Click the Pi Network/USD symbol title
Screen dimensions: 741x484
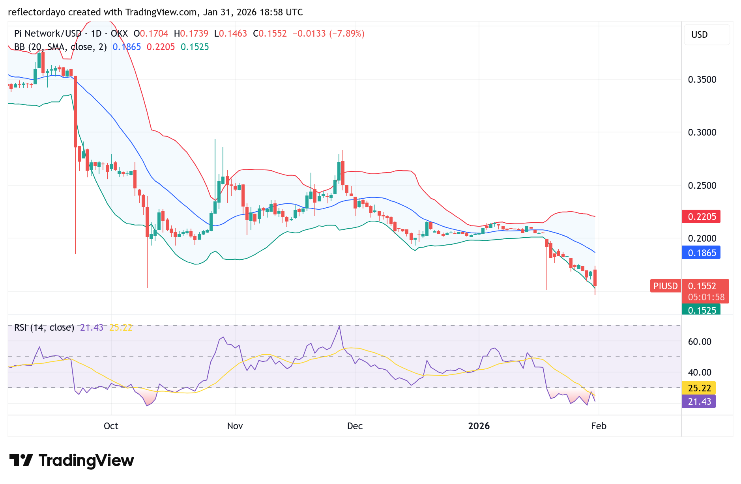(48, 34)
